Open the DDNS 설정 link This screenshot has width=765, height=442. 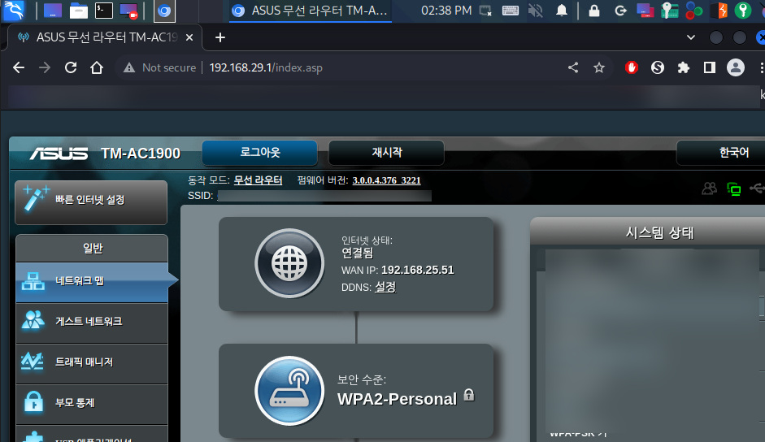(385, 288)
